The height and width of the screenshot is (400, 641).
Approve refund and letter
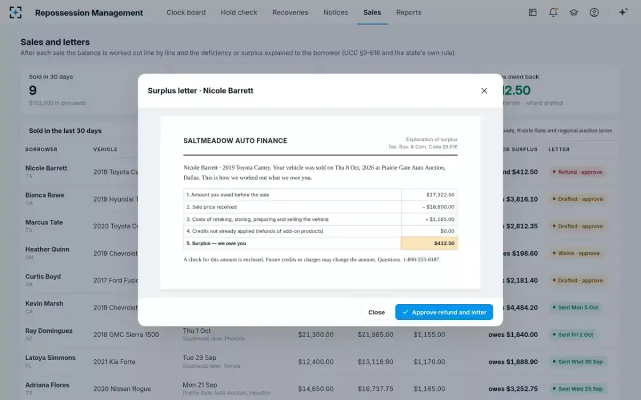(x=444, y=312)
